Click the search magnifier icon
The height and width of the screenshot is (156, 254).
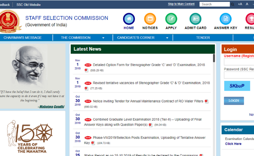coord(233,4)
